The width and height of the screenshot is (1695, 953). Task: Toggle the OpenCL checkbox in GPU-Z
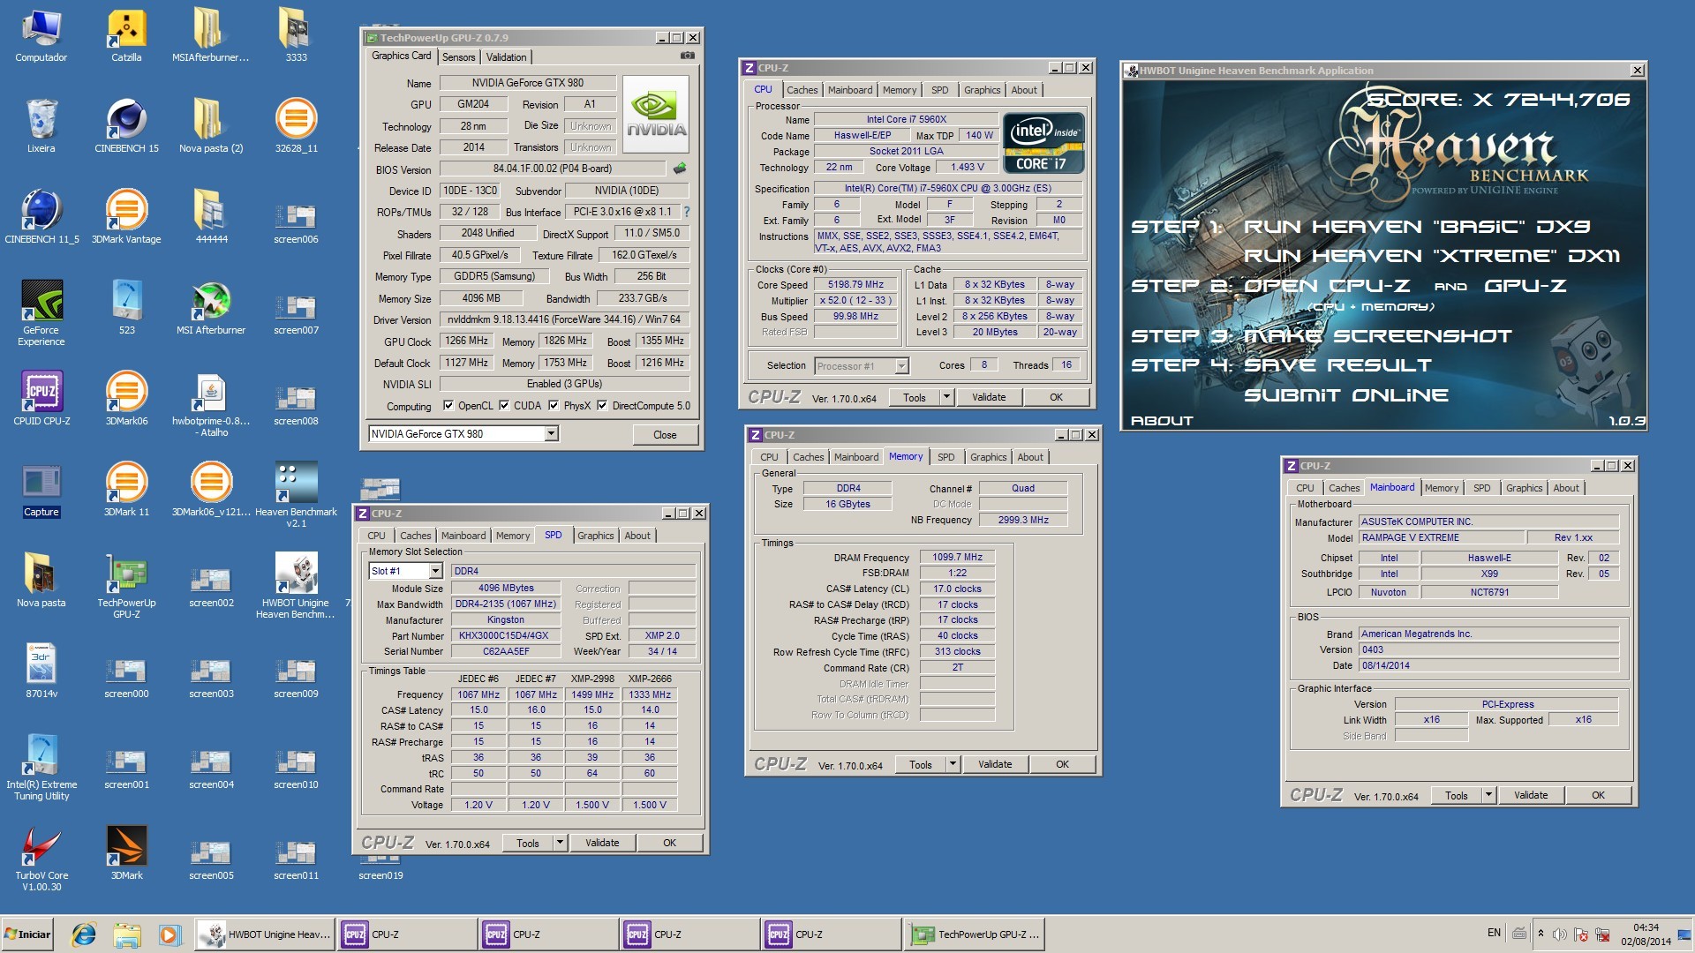[448, 406]
